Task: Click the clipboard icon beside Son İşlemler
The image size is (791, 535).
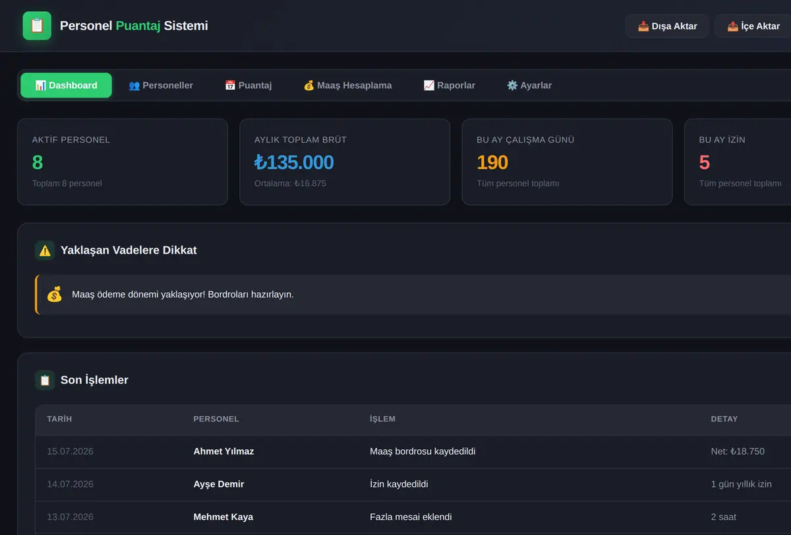Action: pos(45,380)
